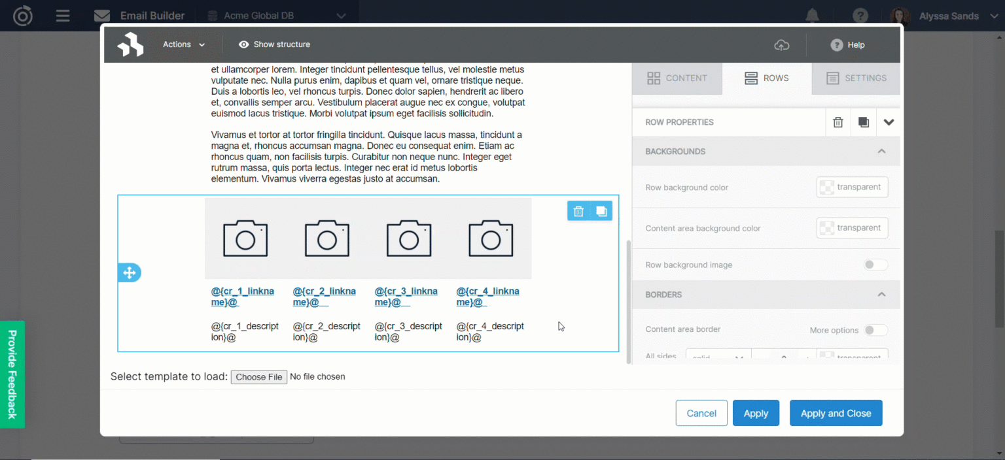
Task: Click the blue trash icon on selected row
Action: pyautogui.click(x=578, y=211)
